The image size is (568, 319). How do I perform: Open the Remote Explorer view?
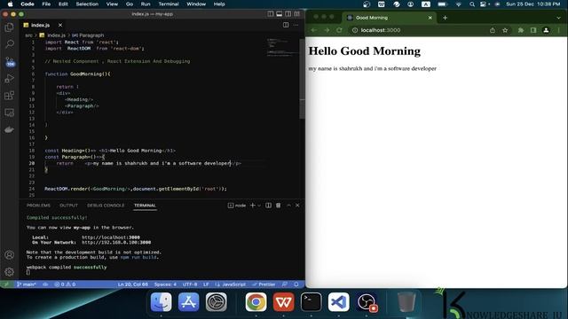pos(10,113)
